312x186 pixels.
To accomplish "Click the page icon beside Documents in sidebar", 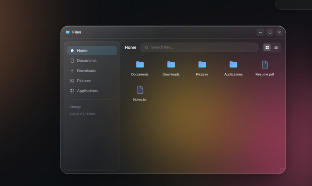I will 72,61.
